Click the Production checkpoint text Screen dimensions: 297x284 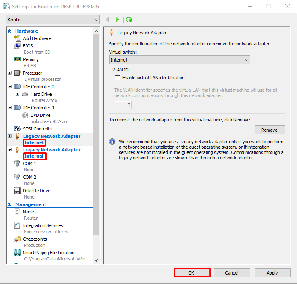(x=35, y=245)
